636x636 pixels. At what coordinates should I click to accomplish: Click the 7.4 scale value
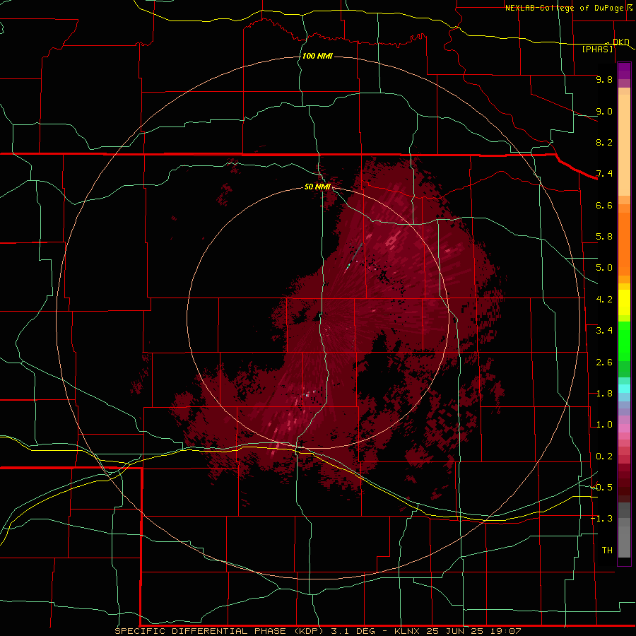tap(604, 174)
